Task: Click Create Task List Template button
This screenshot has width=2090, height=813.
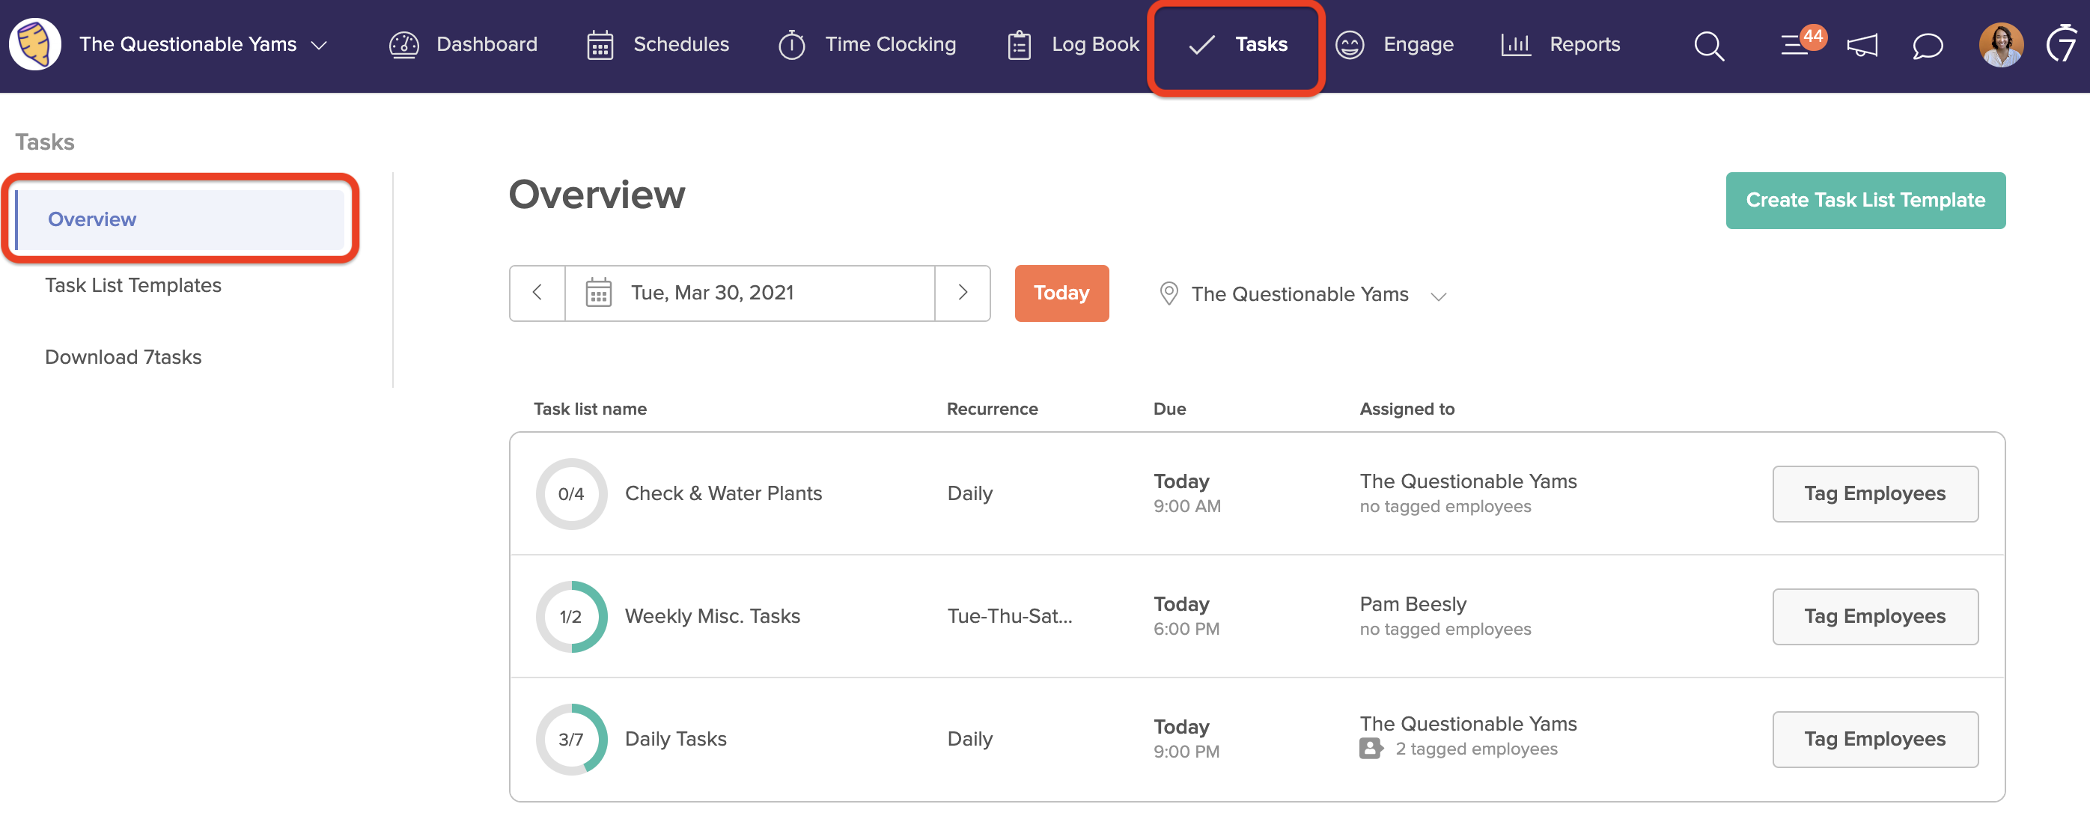Action: tap(1865, 201)
